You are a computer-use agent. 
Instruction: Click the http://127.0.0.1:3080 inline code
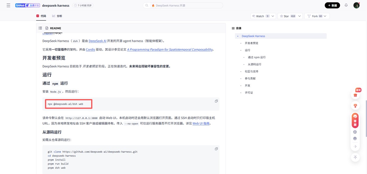pyautogui.click(x=81, y=118)
